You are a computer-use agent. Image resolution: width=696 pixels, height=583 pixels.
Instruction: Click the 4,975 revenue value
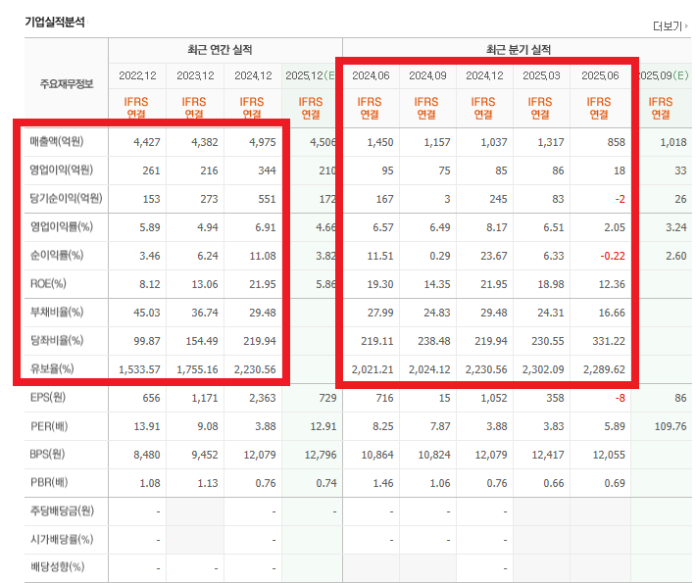(x=263, y=142)
